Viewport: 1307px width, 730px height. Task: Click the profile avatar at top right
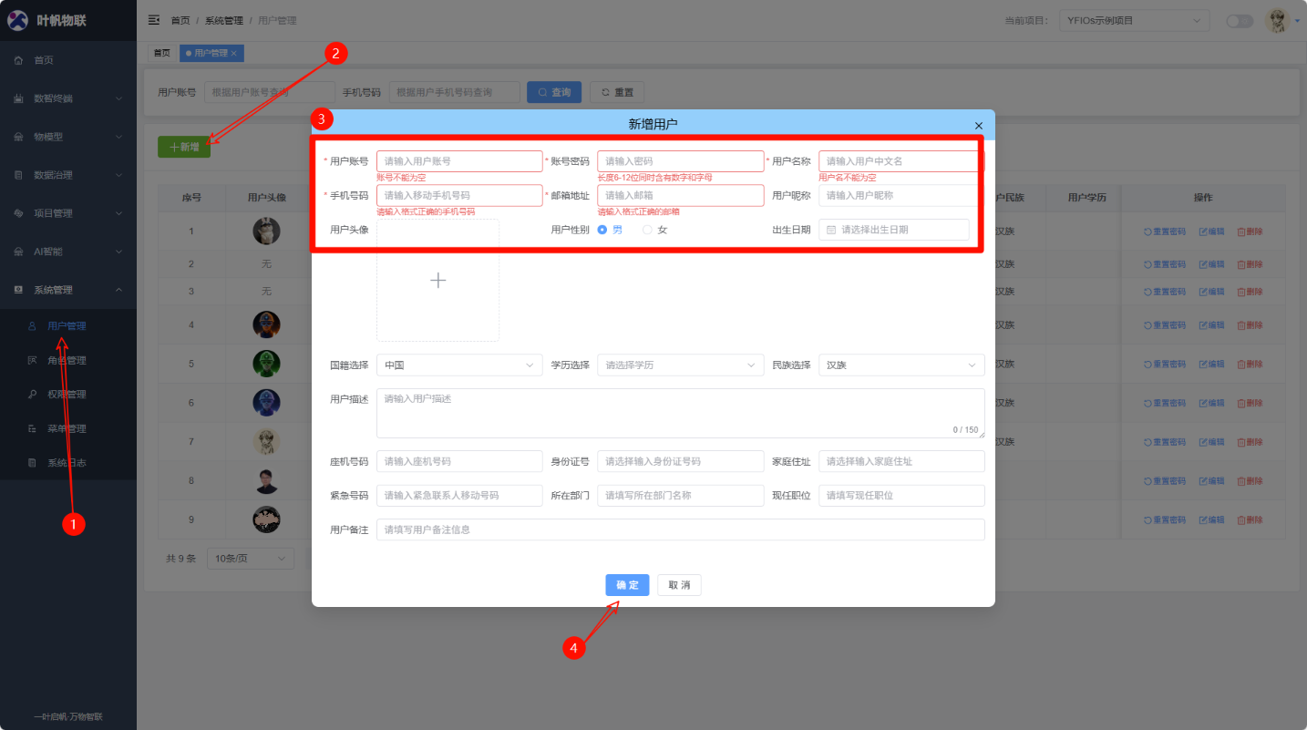coord(1277,21)
